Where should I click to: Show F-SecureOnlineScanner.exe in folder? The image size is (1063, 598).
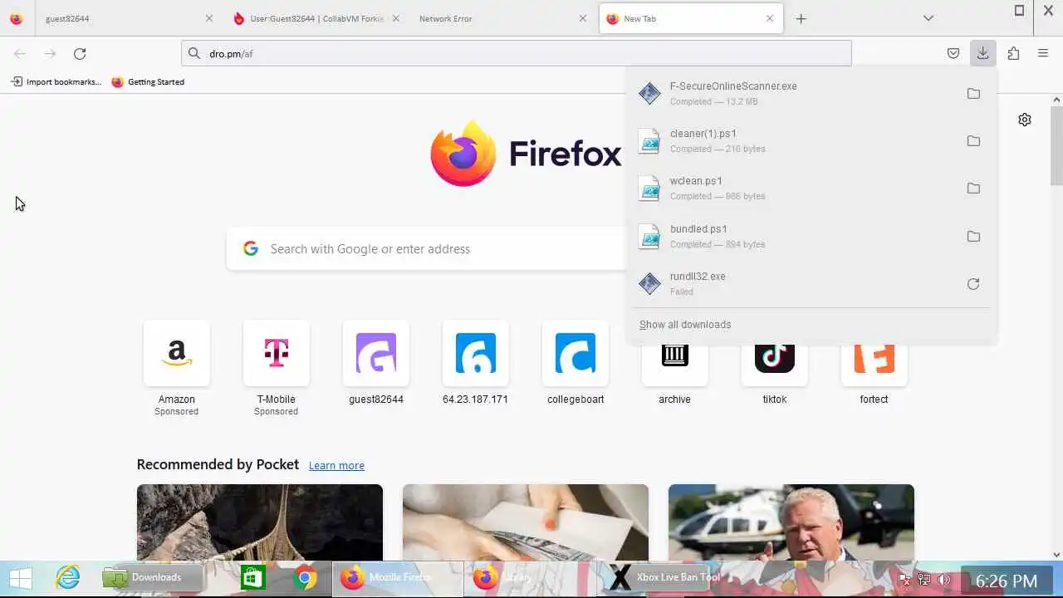pyautogui.click(x=973, y=94)
